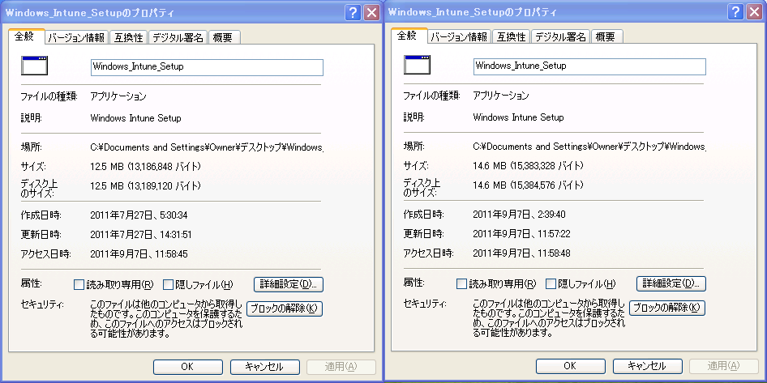Check 読み取り専用(R) in the left window
Screen dimensions: 767x383
tap(79, 284)
